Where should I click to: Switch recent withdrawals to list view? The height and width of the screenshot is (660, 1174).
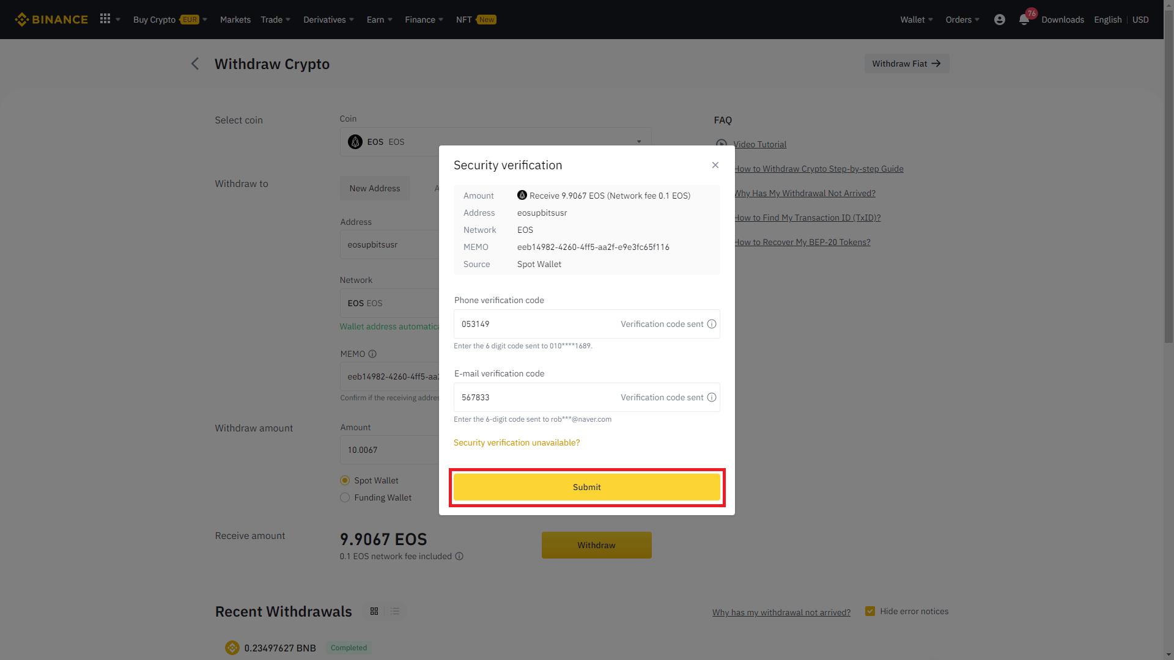(395, 611)
